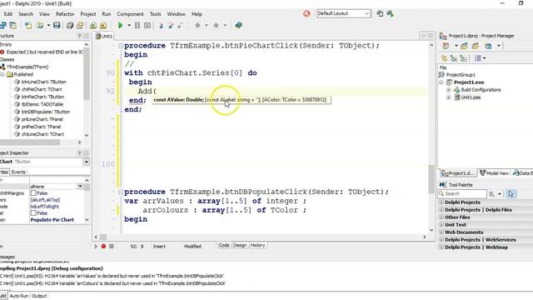The image size is (533, 300).
Task: Click the New Items toolbar icon
Action: click(x=28, y=25)
